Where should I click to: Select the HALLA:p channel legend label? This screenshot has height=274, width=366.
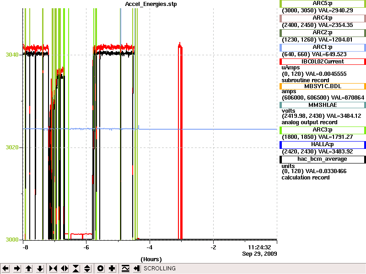pyautogui.click(x=323, y=145)
